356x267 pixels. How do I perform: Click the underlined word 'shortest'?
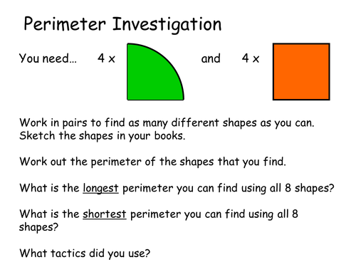(105, 214)
